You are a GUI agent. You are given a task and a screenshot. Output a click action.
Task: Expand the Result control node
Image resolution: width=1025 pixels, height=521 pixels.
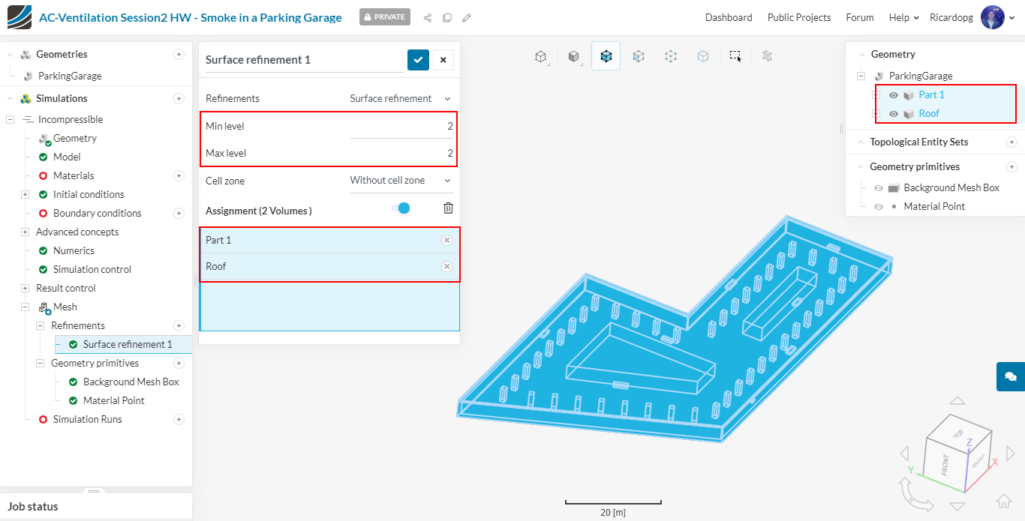pos(25,288)
